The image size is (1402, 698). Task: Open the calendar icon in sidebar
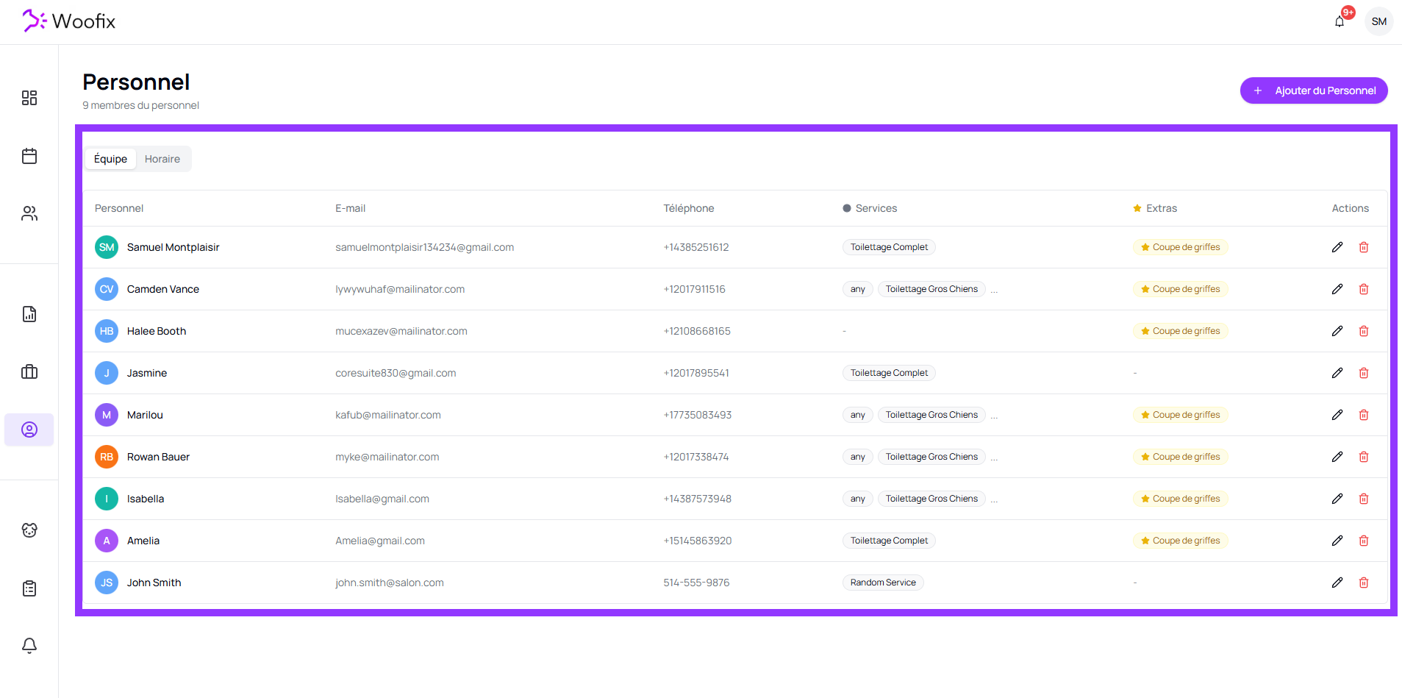coord(29,156)
